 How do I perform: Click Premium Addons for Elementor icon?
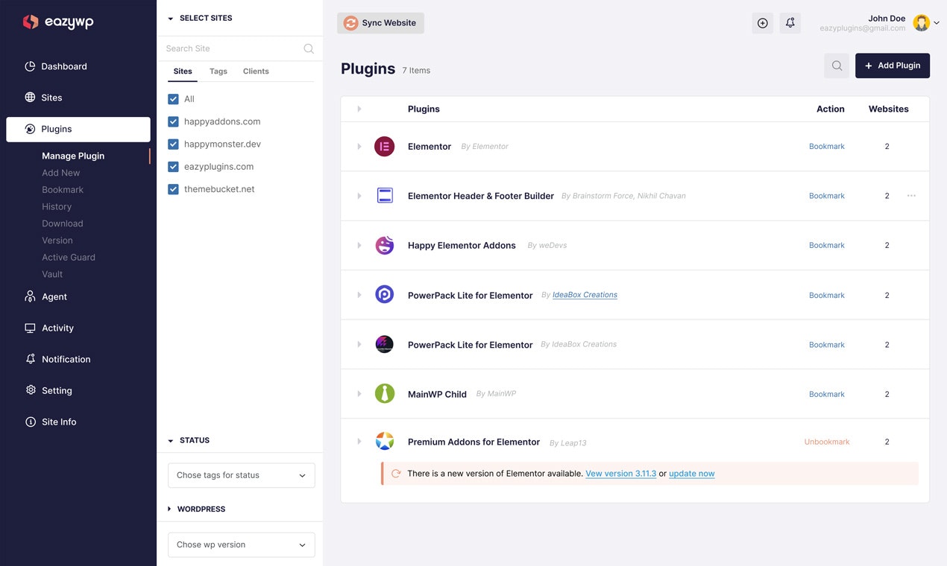point(385,442)
